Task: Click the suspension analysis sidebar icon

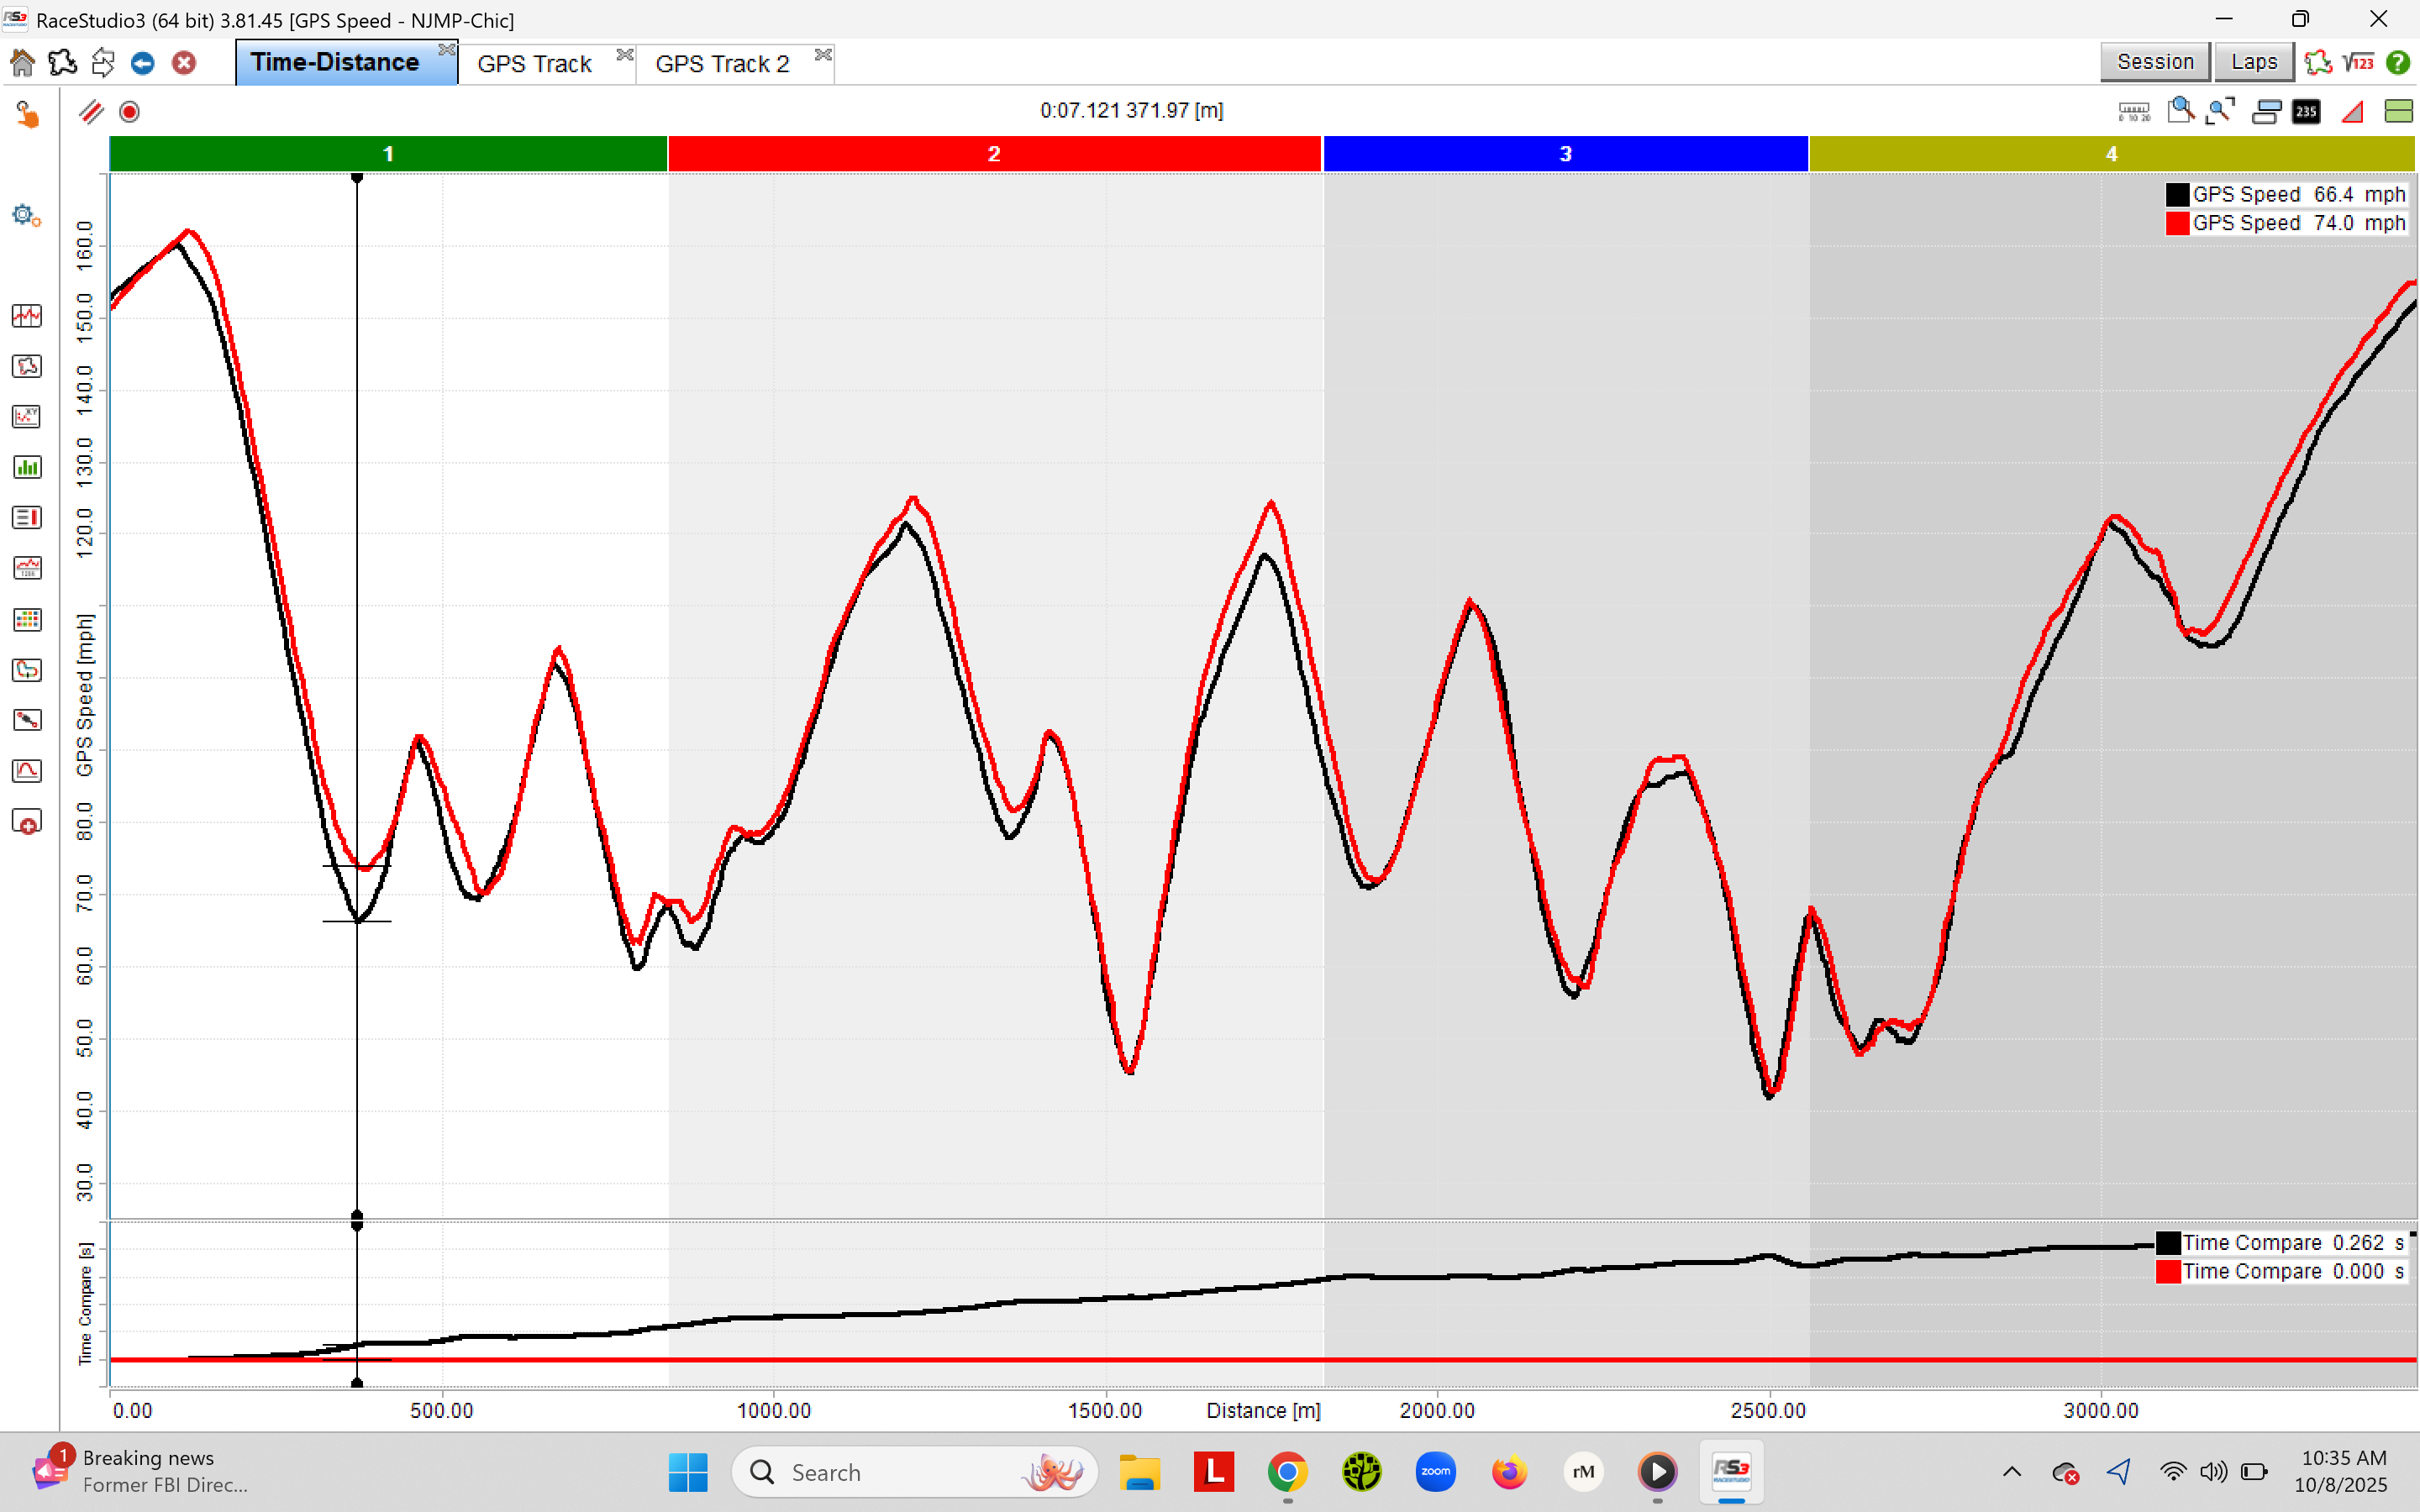Action: [x=27, y=720]
